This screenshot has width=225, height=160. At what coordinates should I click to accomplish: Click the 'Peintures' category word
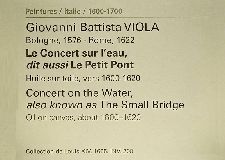point(41,11)
